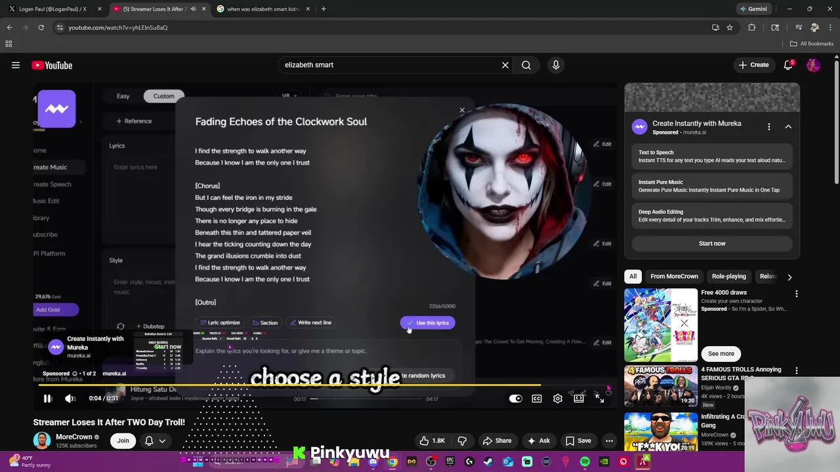
Task: Open the YouTube account avatar menu
Action: (x=813, y=65)
